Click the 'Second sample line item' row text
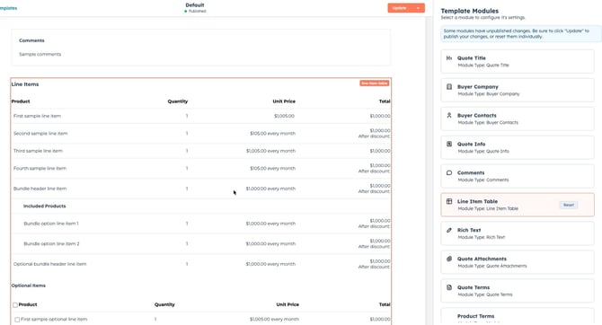Image resolution: width=602 pixels, height=325 pixels. 40,134
